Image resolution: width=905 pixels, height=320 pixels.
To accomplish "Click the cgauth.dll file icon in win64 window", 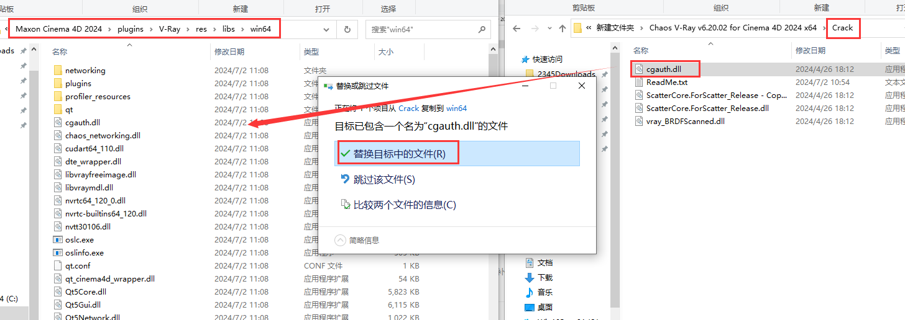I will coord(58,123).
